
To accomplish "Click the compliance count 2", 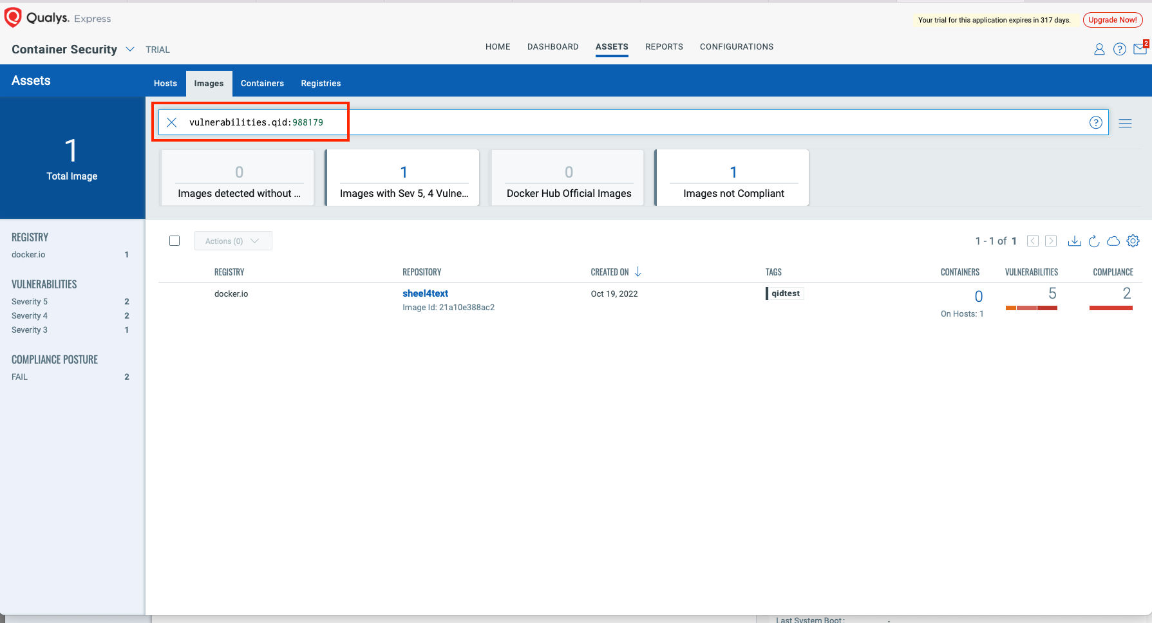I will [1127, 293].
